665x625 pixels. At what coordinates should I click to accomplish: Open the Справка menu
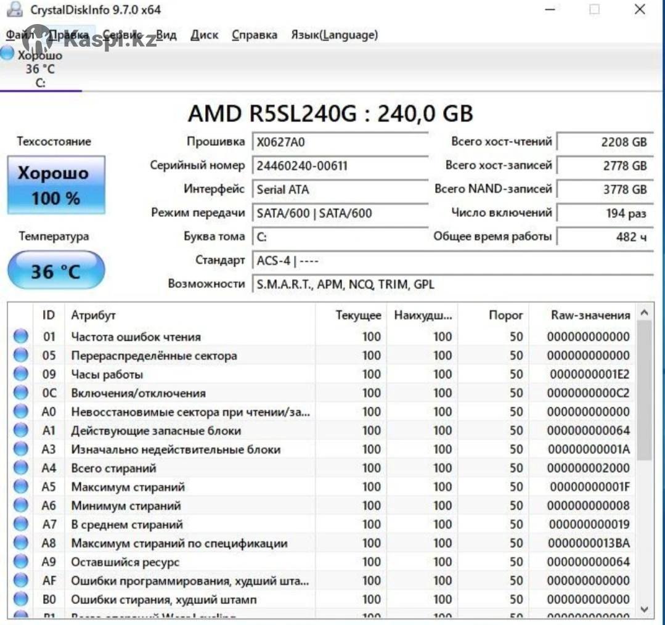(254, 35)
